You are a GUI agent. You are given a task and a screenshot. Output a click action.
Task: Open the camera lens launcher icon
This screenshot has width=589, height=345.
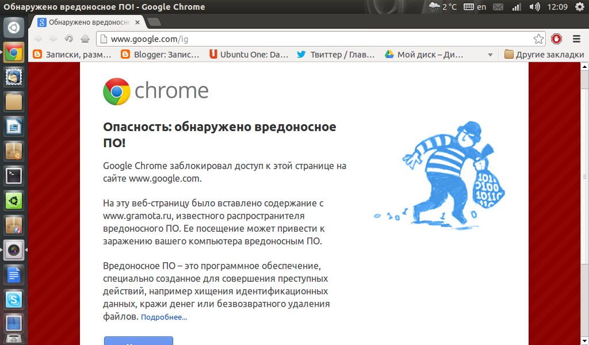14,250
